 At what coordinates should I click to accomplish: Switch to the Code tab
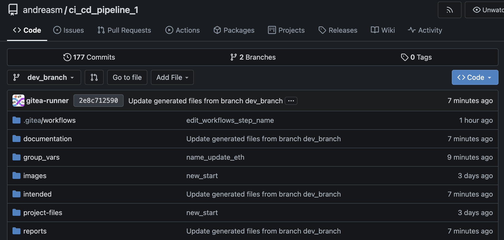[27, 30]
